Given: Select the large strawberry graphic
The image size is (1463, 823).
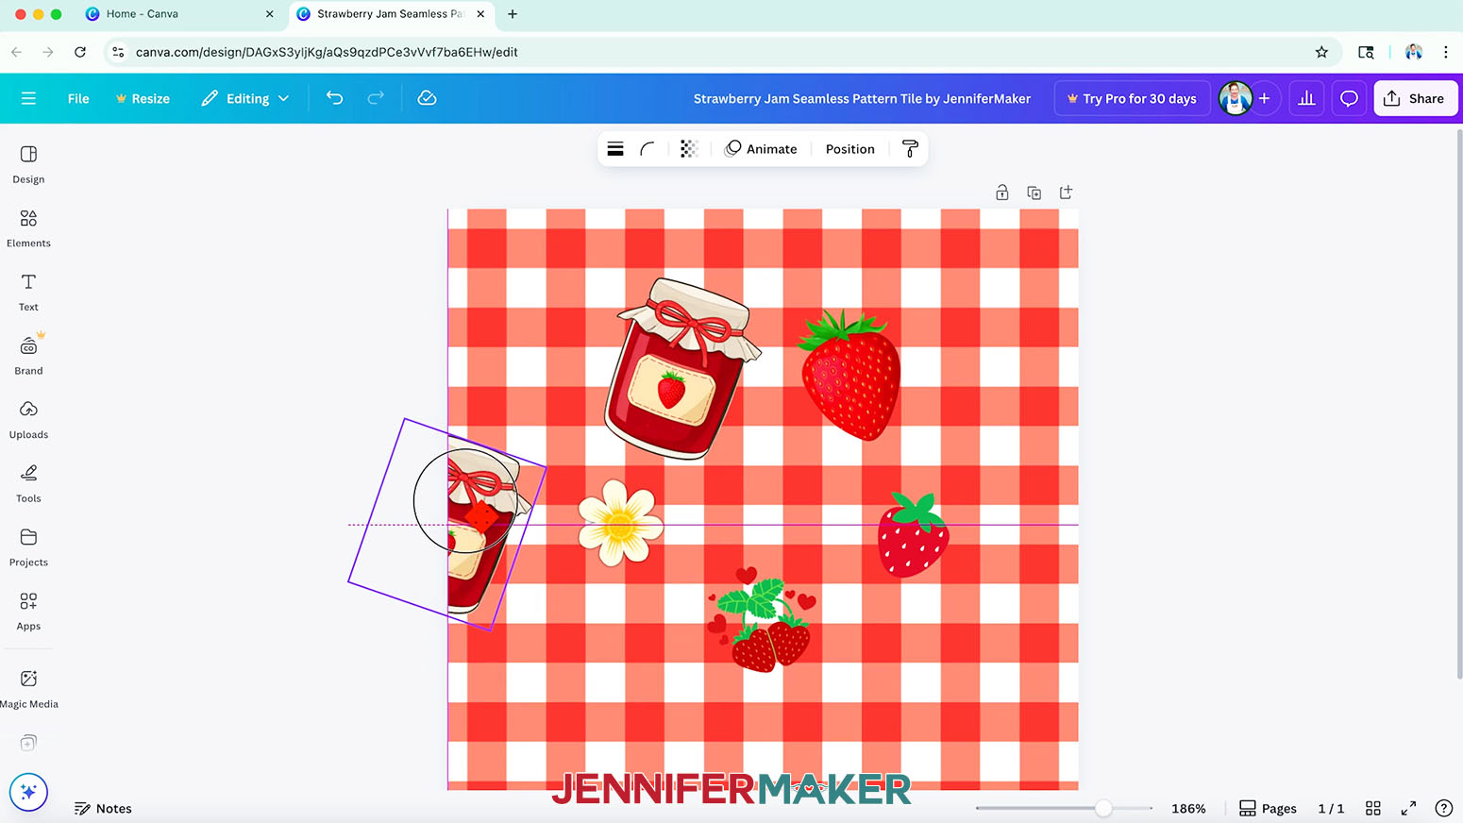Looking at the screenshot, I should pos(849,376).
